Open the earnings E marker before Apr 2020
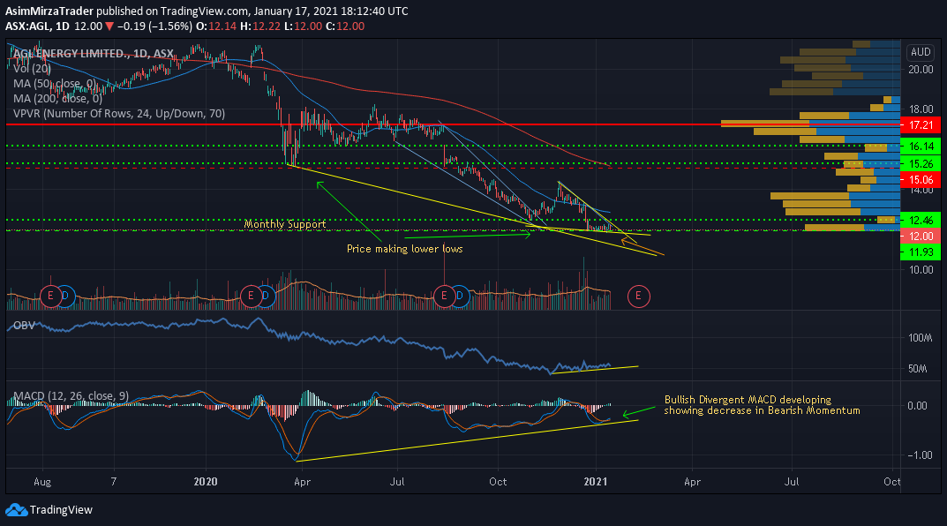 pyautogui.click(x=251, y=296)
